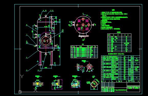Click the UCS Y-axis label
The image size is (148, 96).
point(22,76)
